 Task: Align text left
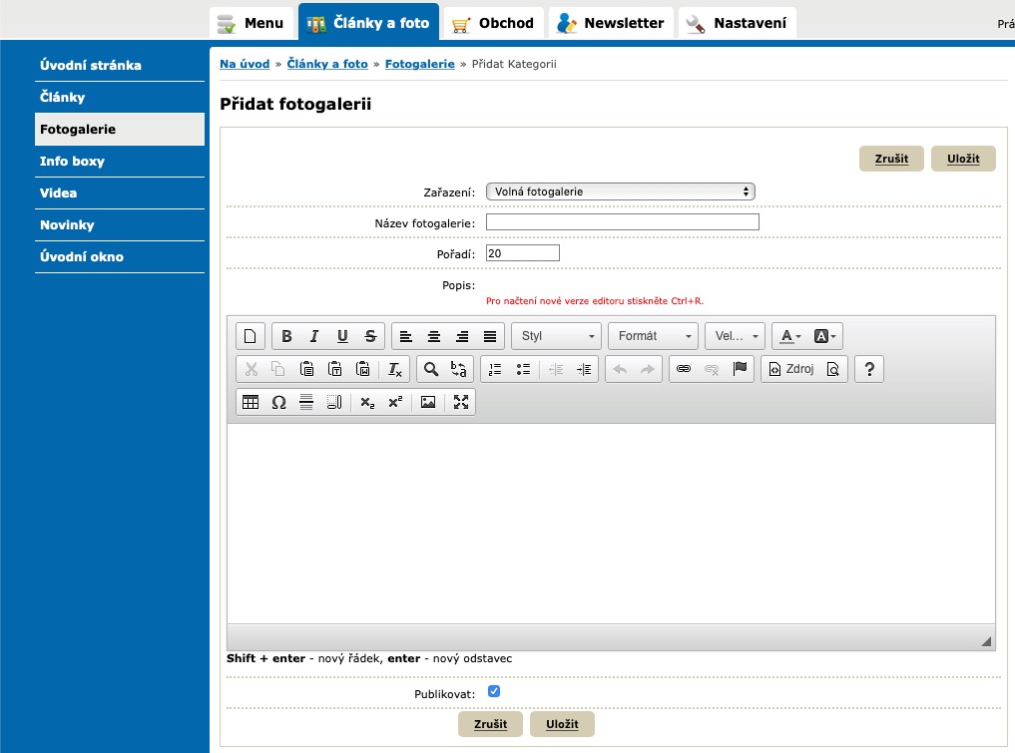click(x=406, y=336)
